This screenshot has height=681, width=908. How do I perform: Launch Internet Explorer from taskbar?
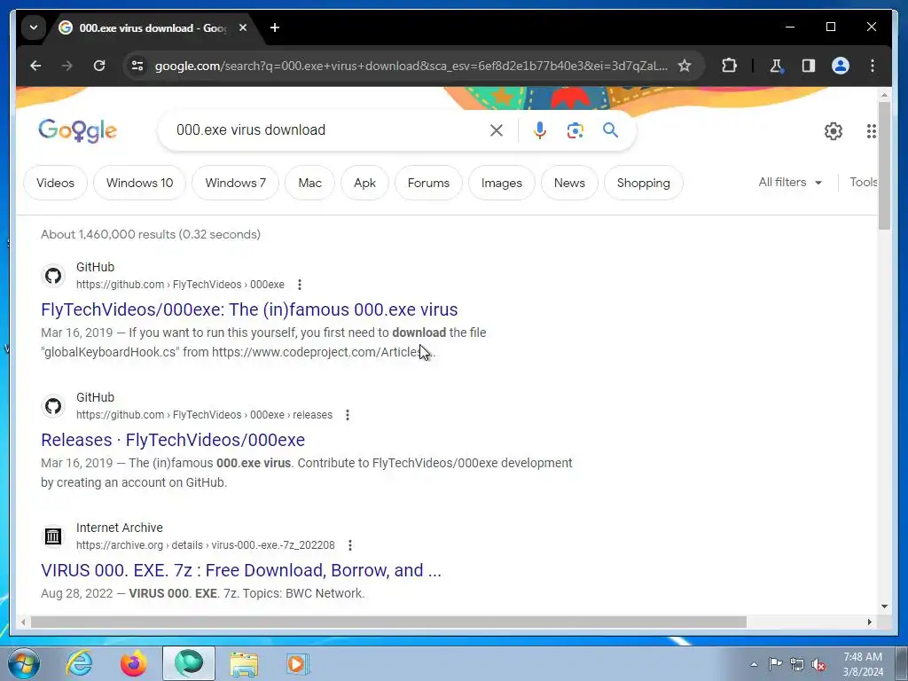pyautogui.click(x=79, y=663)
